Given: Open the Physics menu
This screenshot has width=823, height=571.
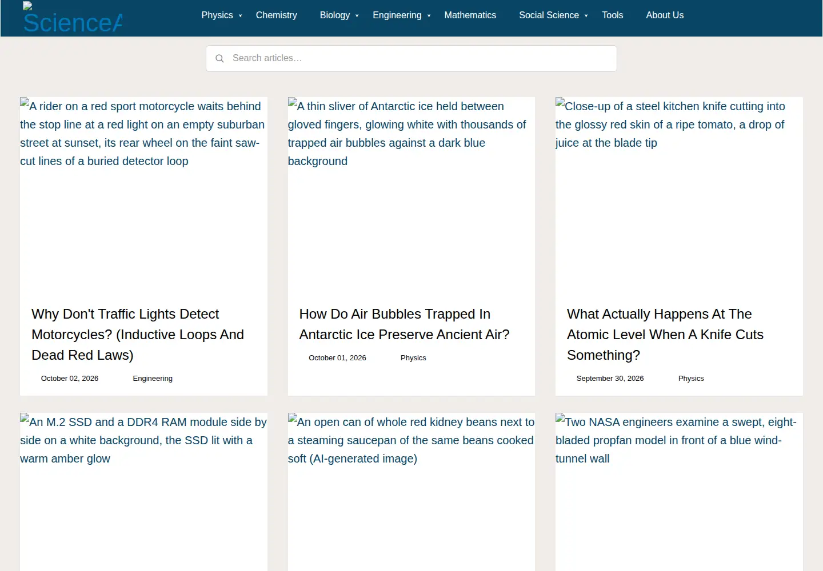Looking at the screenshot, I should tap(217, 15).
